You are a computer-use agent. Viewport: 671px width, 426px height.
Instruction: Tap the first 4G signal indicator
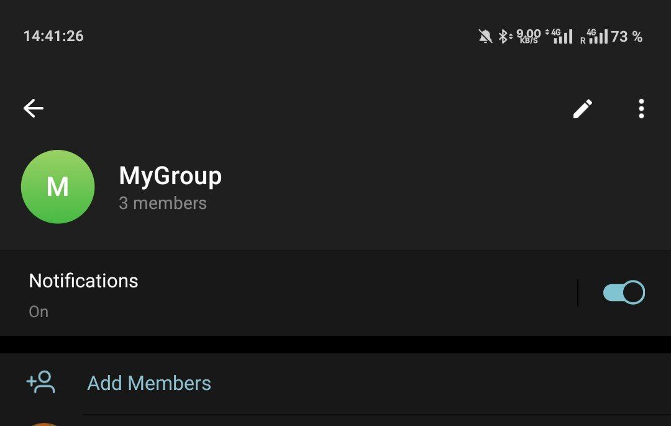click(x=559, y=37)
